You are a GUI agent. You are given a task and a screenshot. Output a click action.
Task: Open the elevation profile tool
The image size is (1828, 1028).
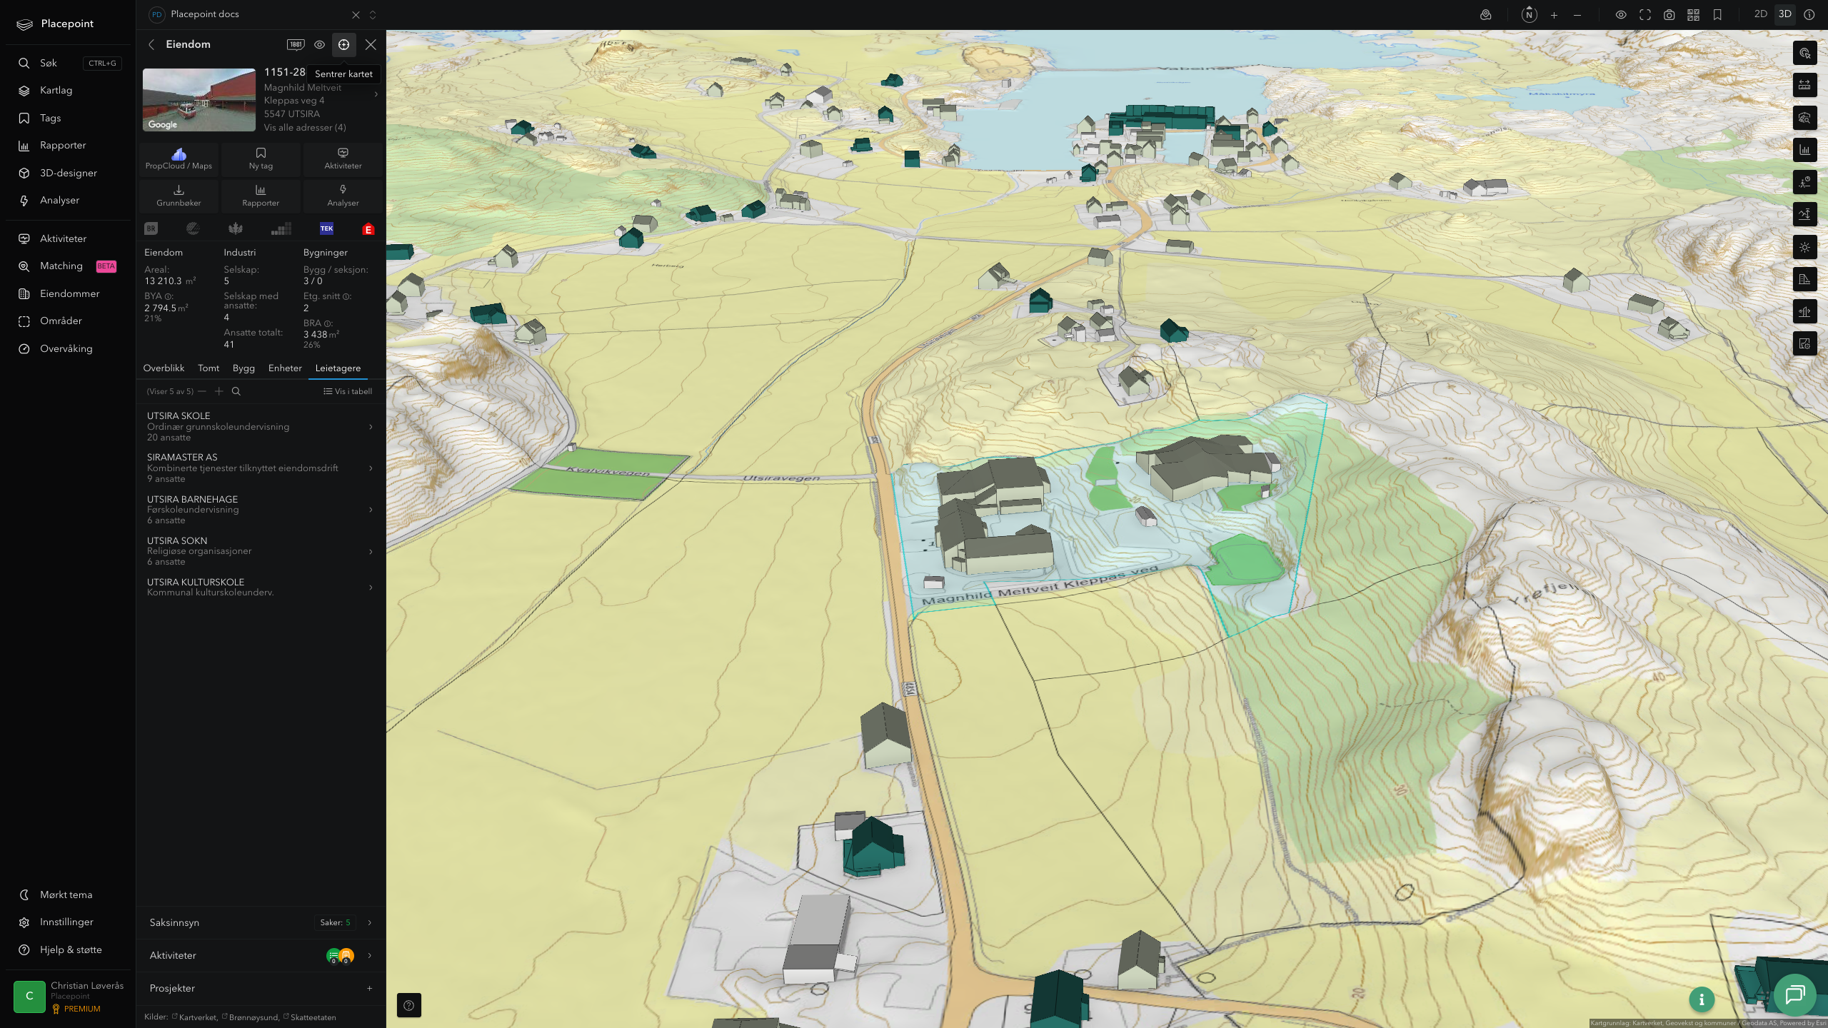[1804, 214]
